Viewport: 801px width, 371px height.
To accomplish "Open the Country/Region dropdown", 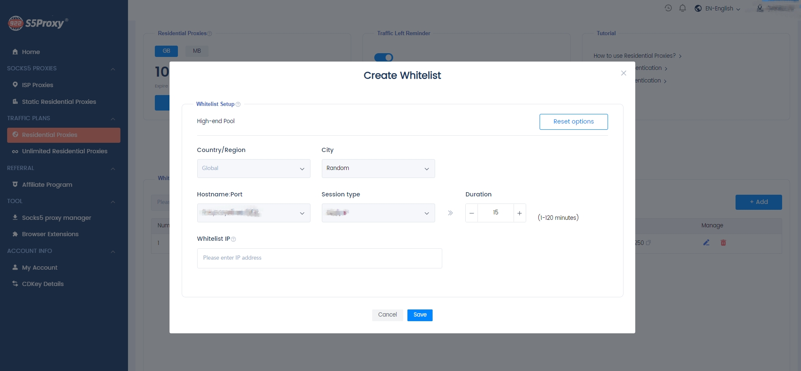I will tap(253, 168).
